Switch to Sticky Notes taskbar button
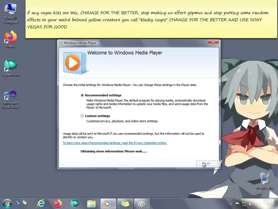The image size is (278, 209). (x=125, y=204)
